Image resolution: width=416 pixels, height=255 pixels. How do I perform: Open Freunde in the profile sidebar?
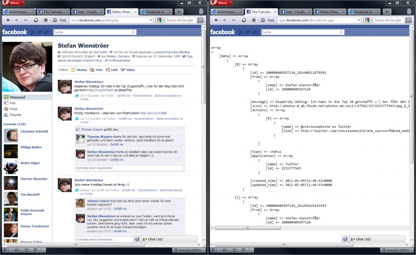point(15,115)
